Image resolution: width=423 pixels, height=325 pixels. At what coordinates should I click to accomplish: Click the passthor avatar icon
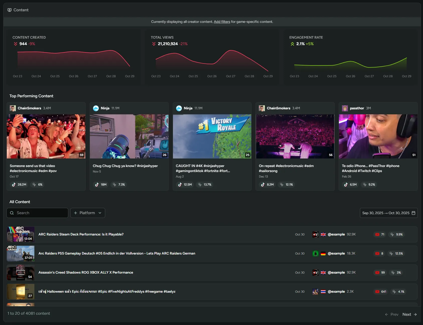(x=345, y=108)
